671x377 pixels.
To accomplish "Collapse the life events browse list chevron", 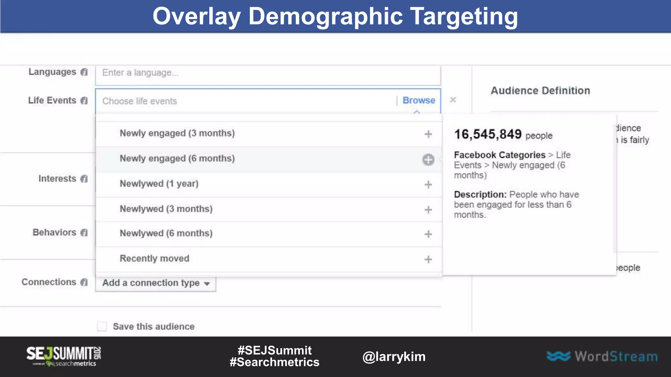I will click(x=417, y=112).
